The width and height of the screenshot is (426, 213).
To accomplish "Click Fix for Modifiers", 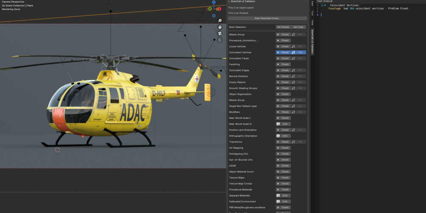I will (298, 112).
